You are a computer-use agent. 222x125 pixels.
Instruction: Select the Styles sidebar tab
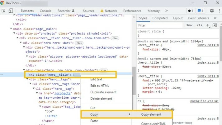(x=143, y=18)
